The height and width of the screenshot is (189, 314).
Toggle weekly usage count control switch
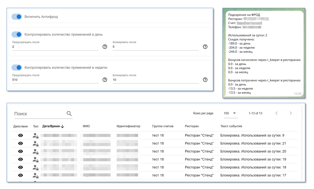coord(17,68)
